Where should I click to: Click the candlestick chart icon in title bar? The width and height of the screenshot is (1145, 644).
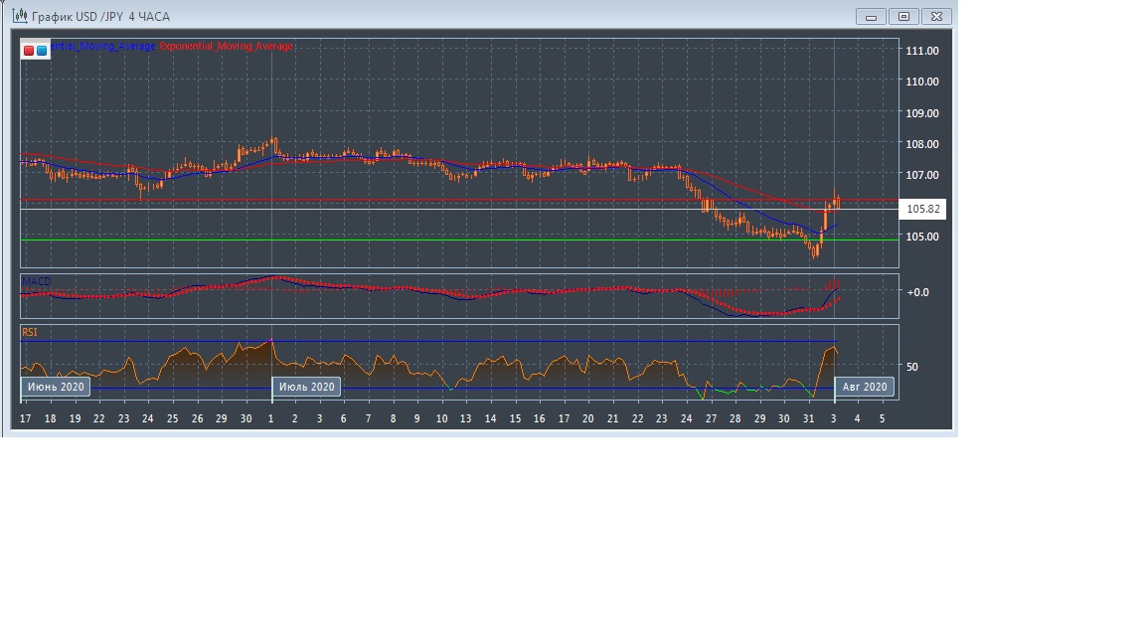pos(19,16)
